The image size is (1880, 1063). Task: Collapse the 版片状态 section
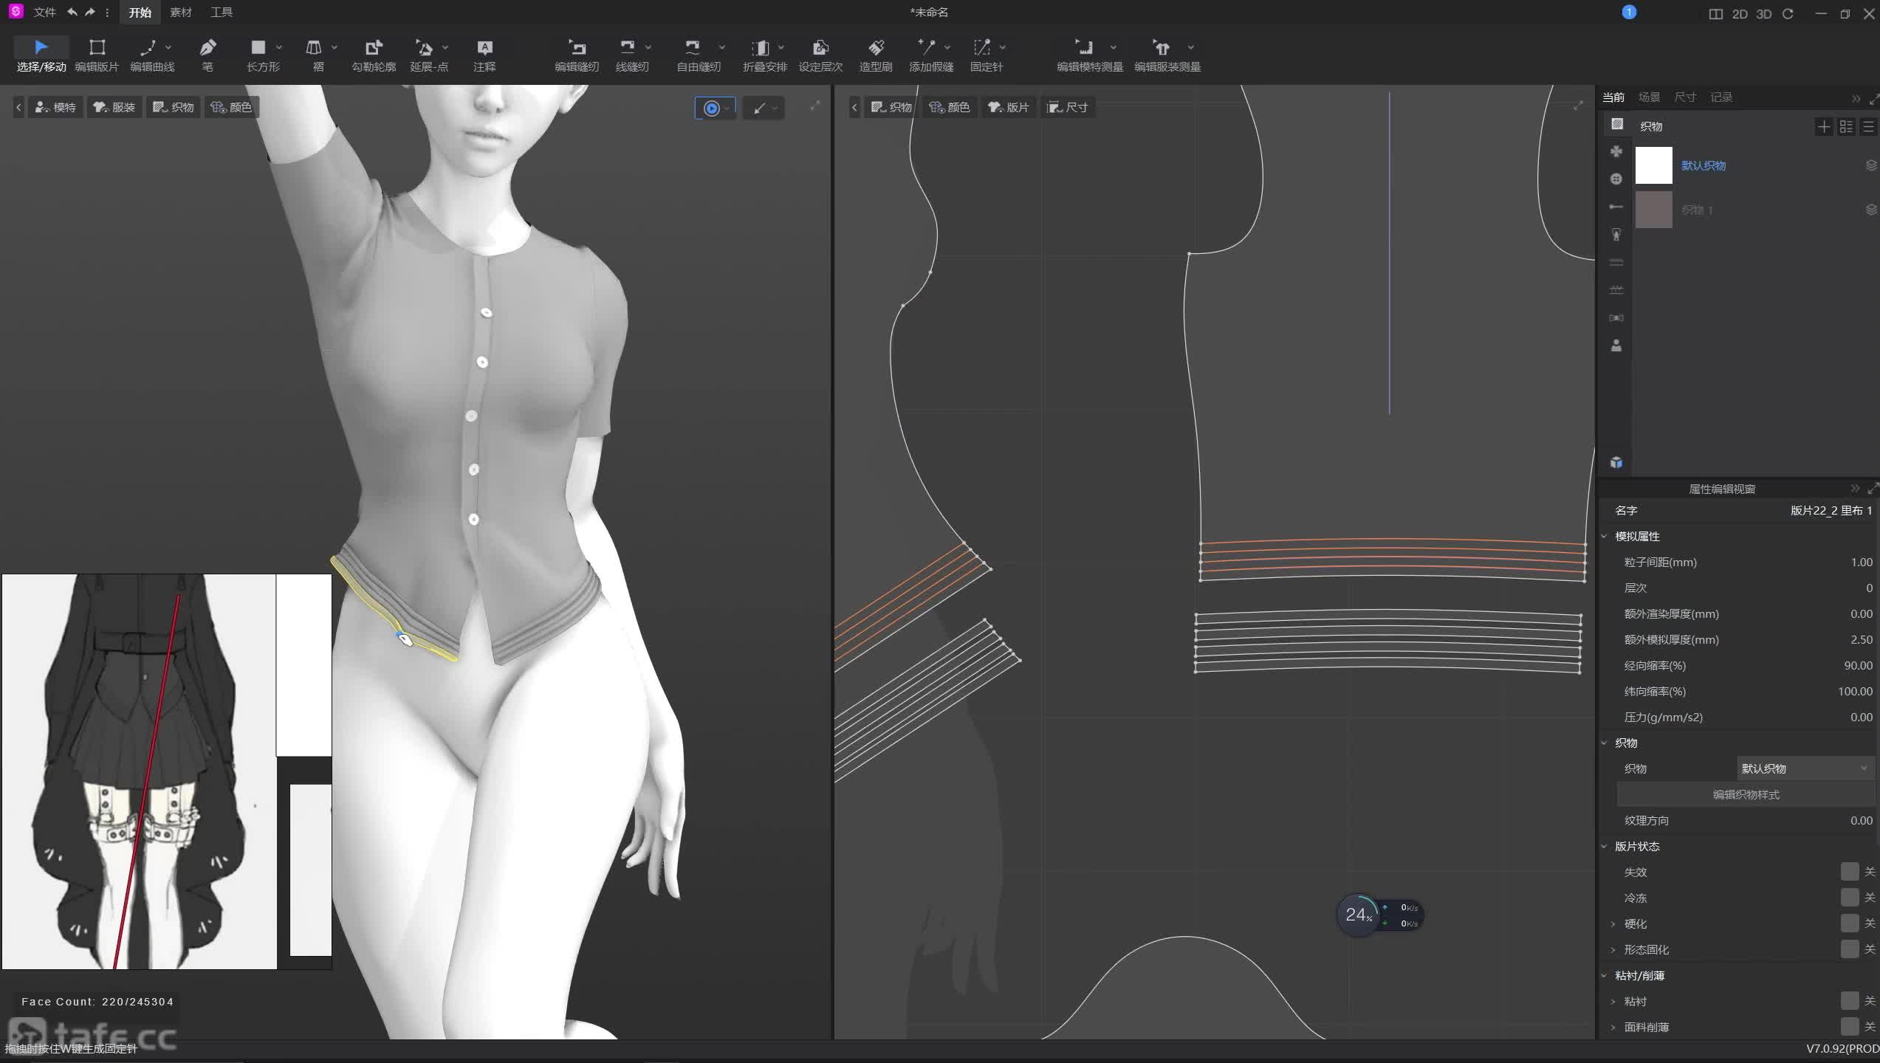point(1604,847)
